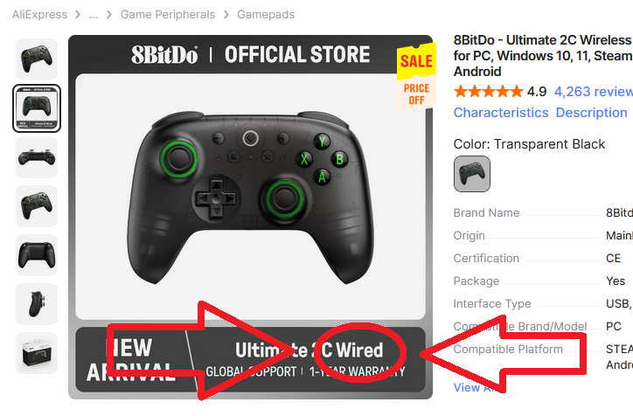This screenshot has width=633, height=416.
Task: View the controller back-side thumbnail
Action: pyautogui.click(x=37, y=255)
